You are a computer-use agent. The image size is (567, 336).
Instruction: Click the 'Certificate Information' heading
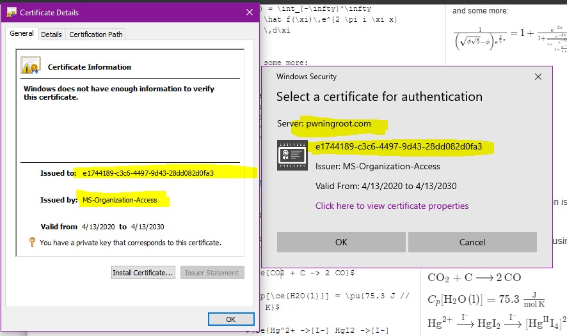click(x=90, y=67)
